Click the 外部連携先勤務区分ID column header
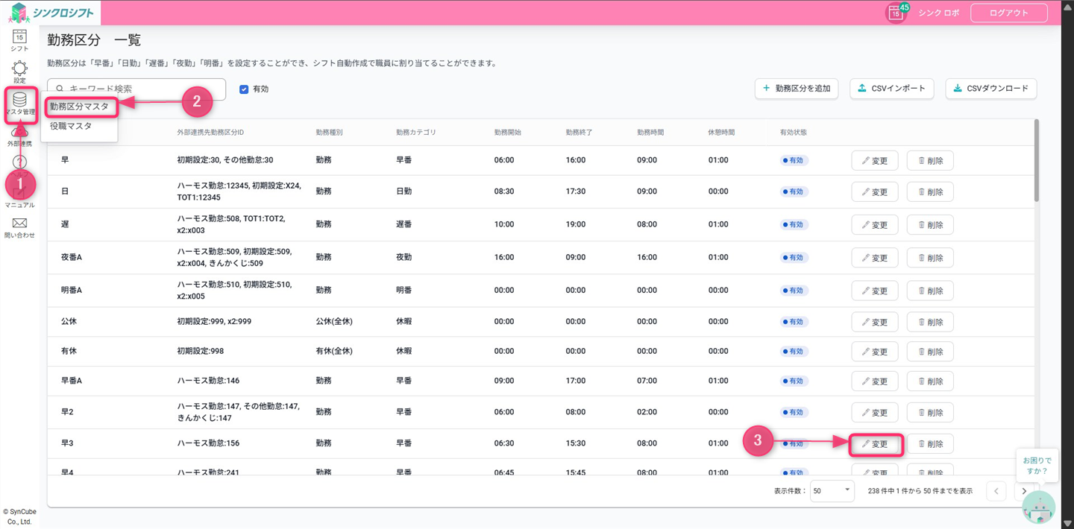The image size is (1074, 529). point(210,133)
